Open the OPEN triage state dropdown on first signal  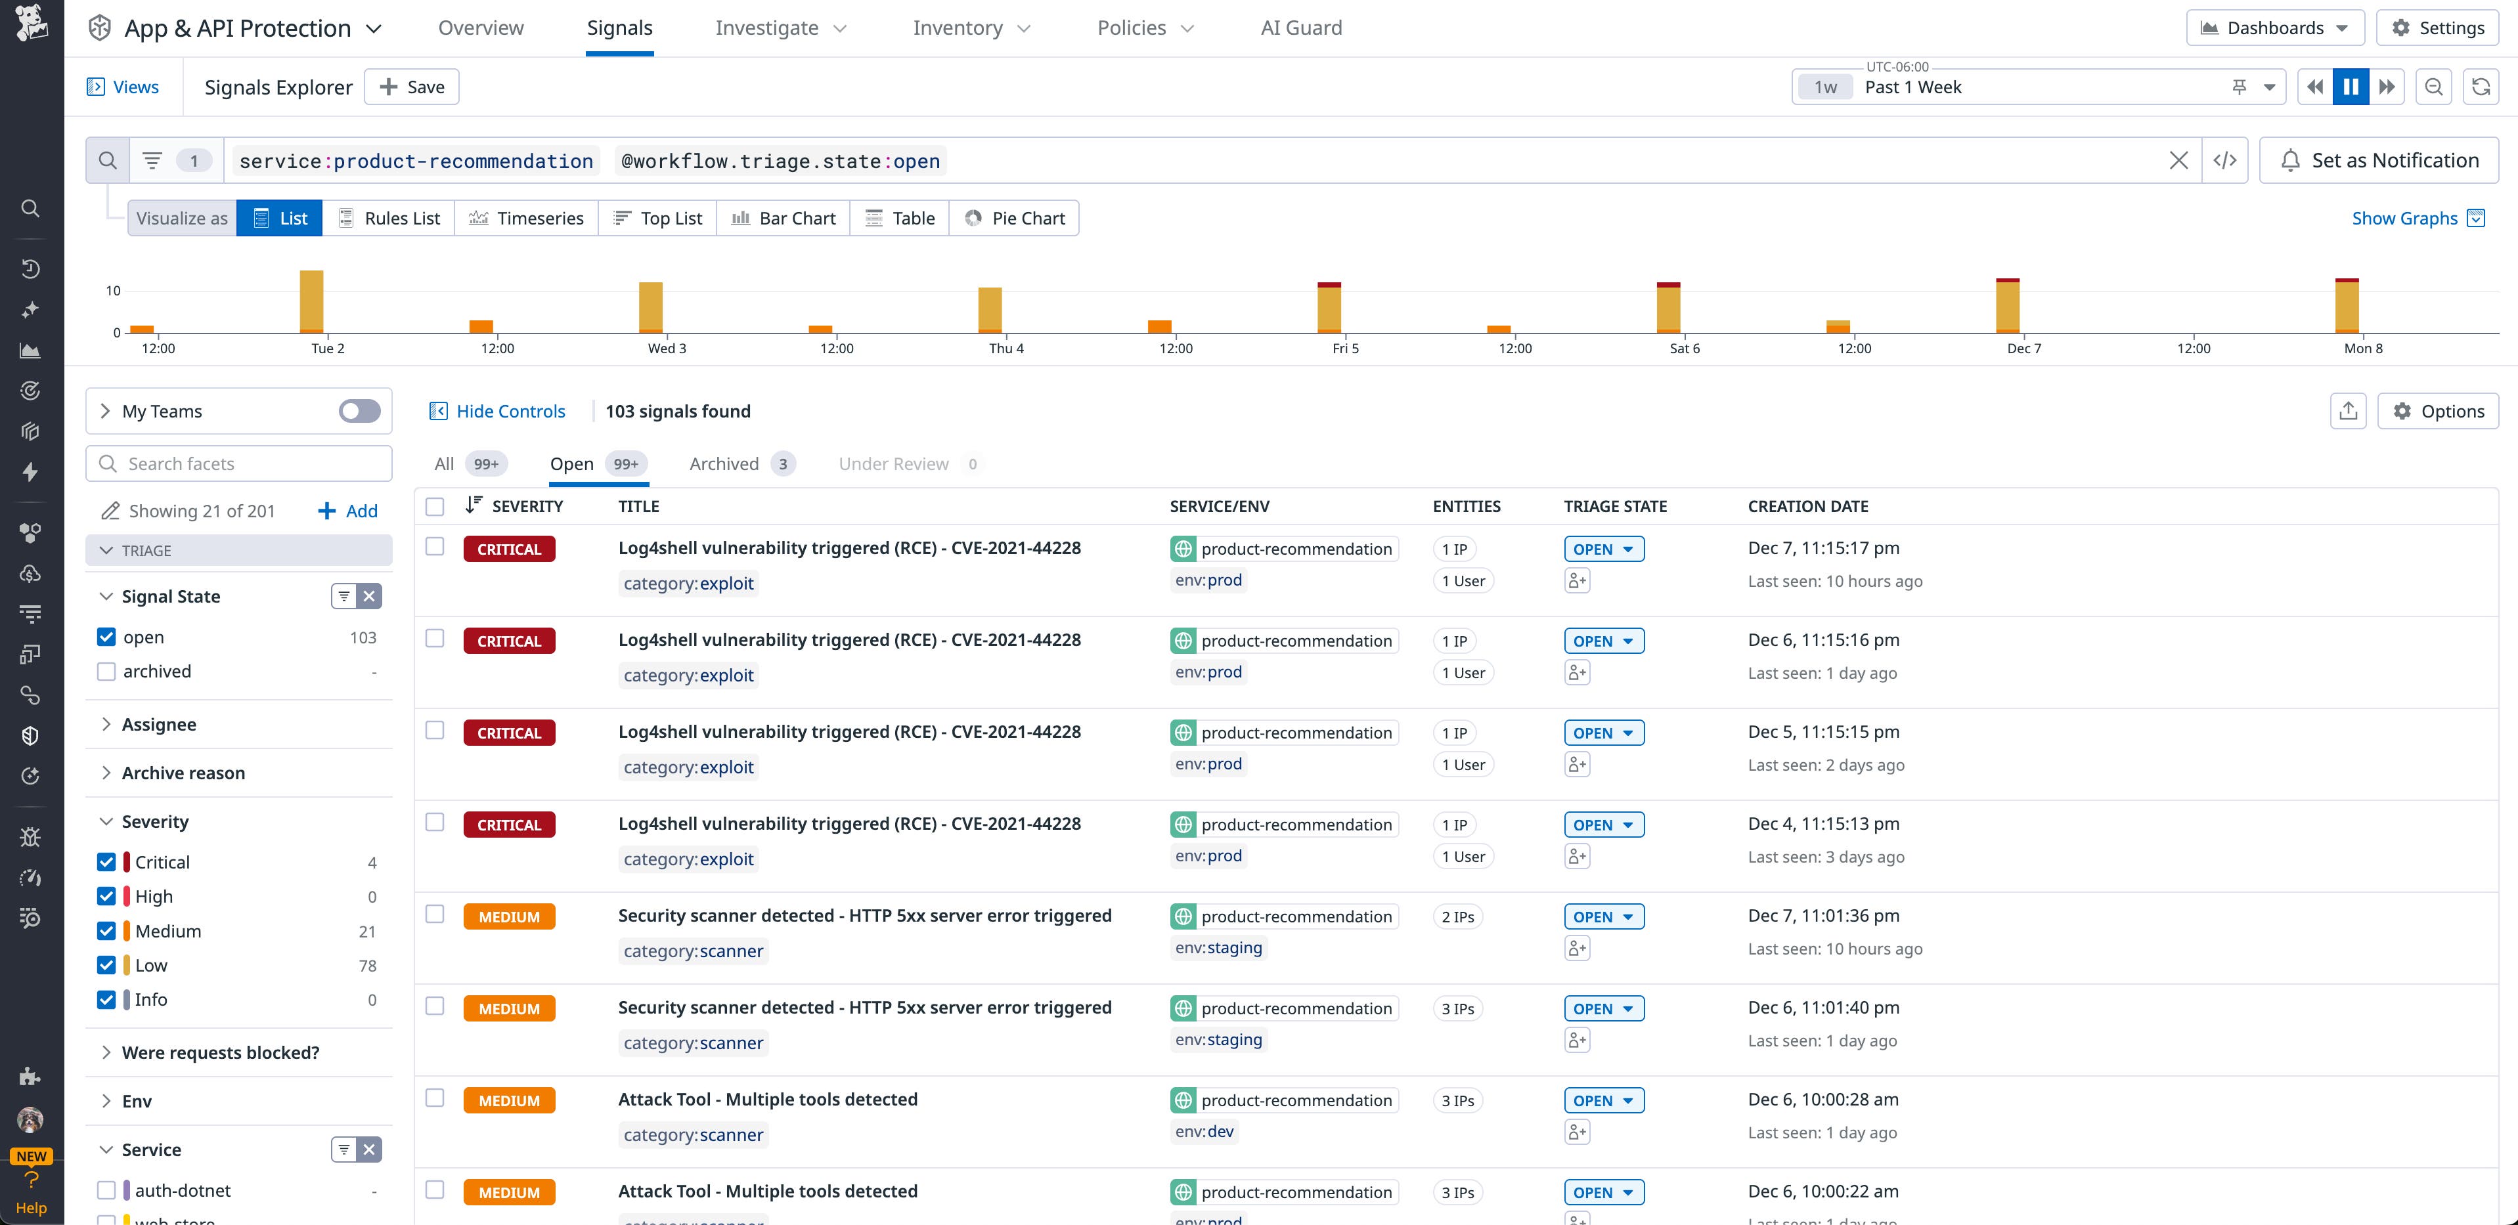pyautogui.click(x=1603, y=548)
